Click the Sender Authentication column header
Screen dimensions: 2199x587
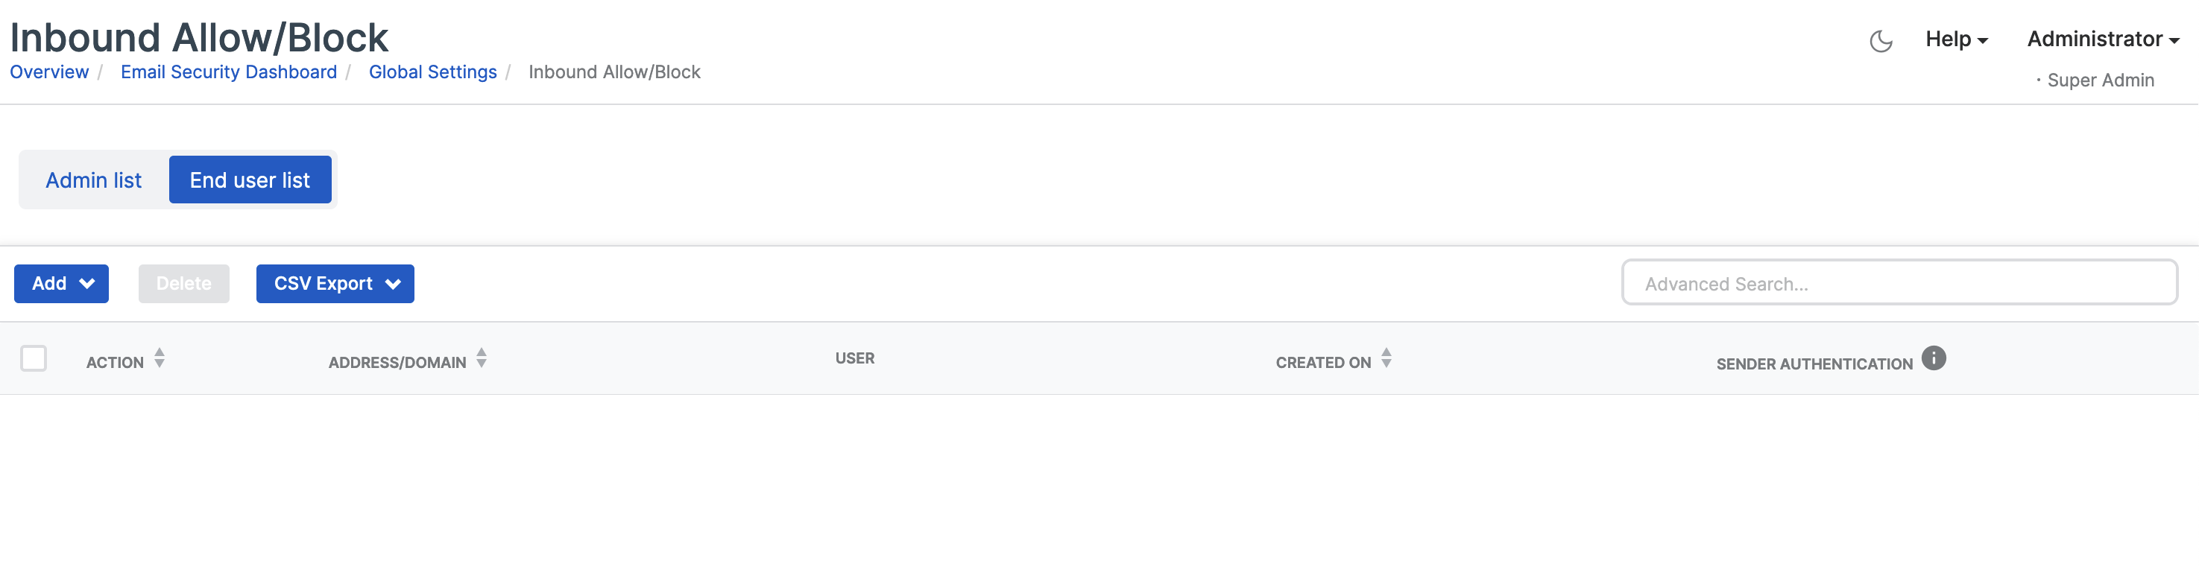coord(1814,364)
